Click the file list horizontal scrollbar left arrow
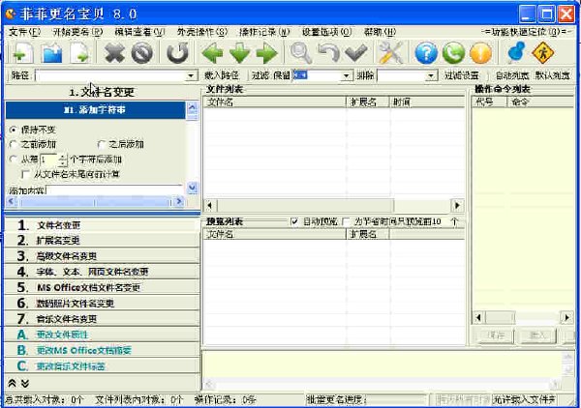This screenshot has height=408, width=581. tap(210, 205)
